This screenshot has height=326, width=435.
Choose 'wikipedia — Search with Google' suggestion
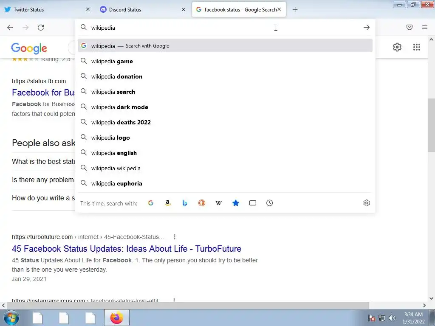[225, 46]
